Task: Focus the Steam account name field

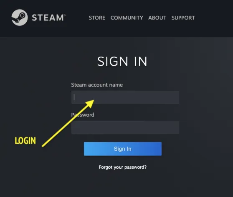Action: coord(125,97)
